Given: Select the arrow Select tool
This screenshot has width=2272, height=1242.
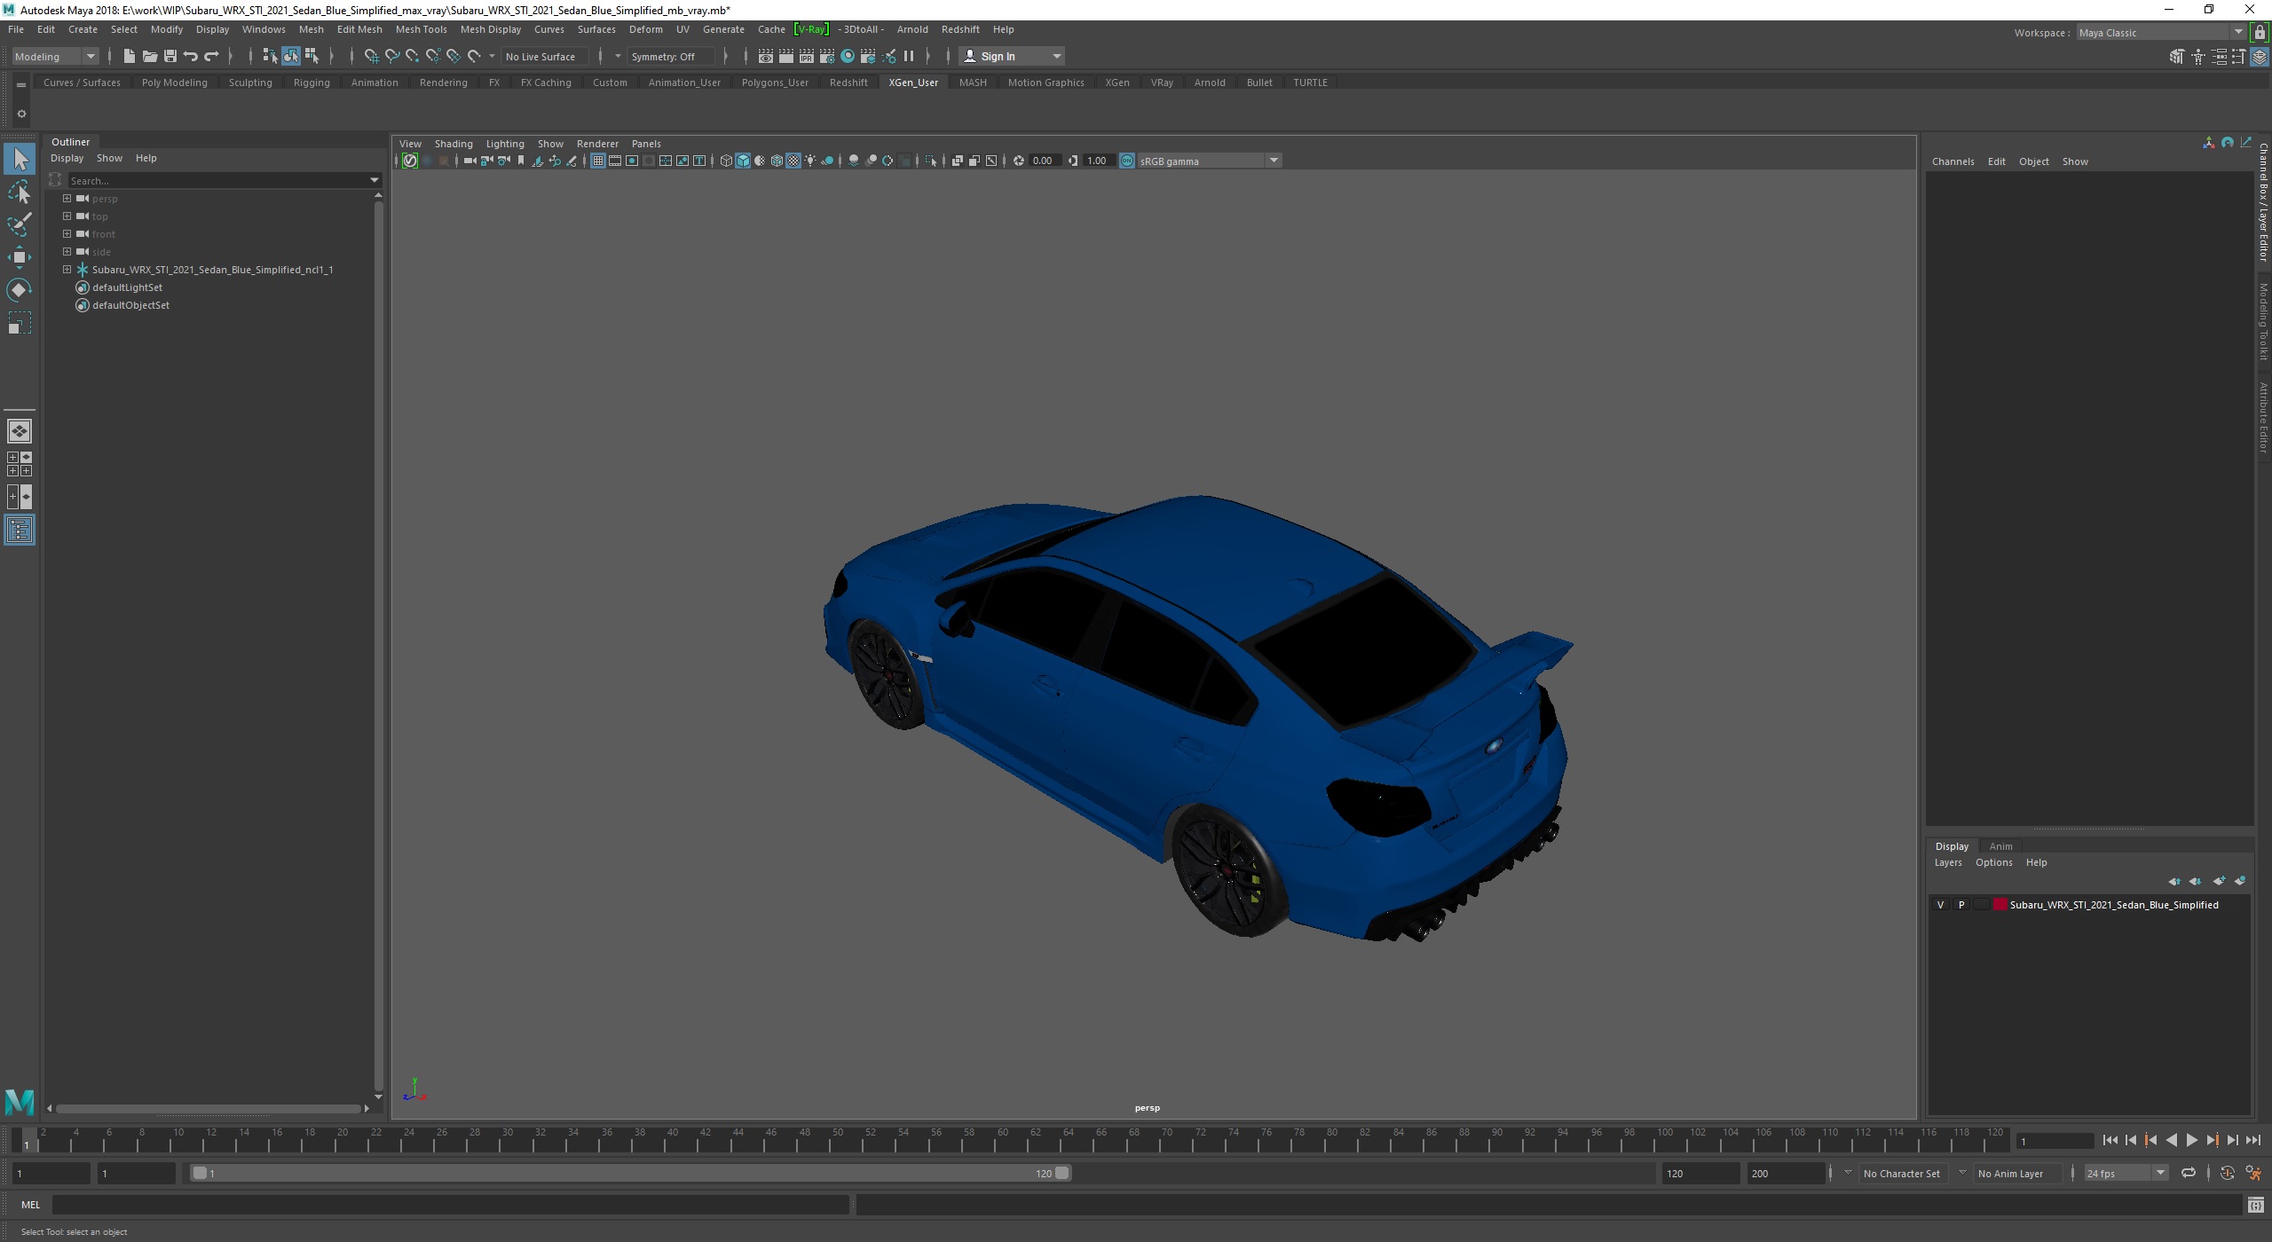Looking at the screenshot, I should pyautogui.click(x=20, y=160).
